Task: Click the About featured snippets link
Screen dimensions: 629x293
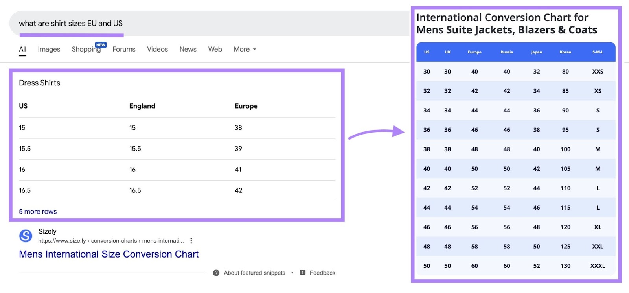Action: click(254, 273)
